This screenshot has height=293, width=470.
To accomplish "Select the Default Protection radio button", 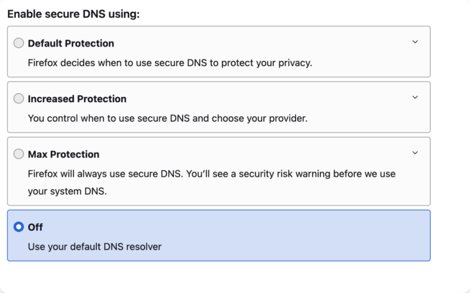I will point(19,43).
